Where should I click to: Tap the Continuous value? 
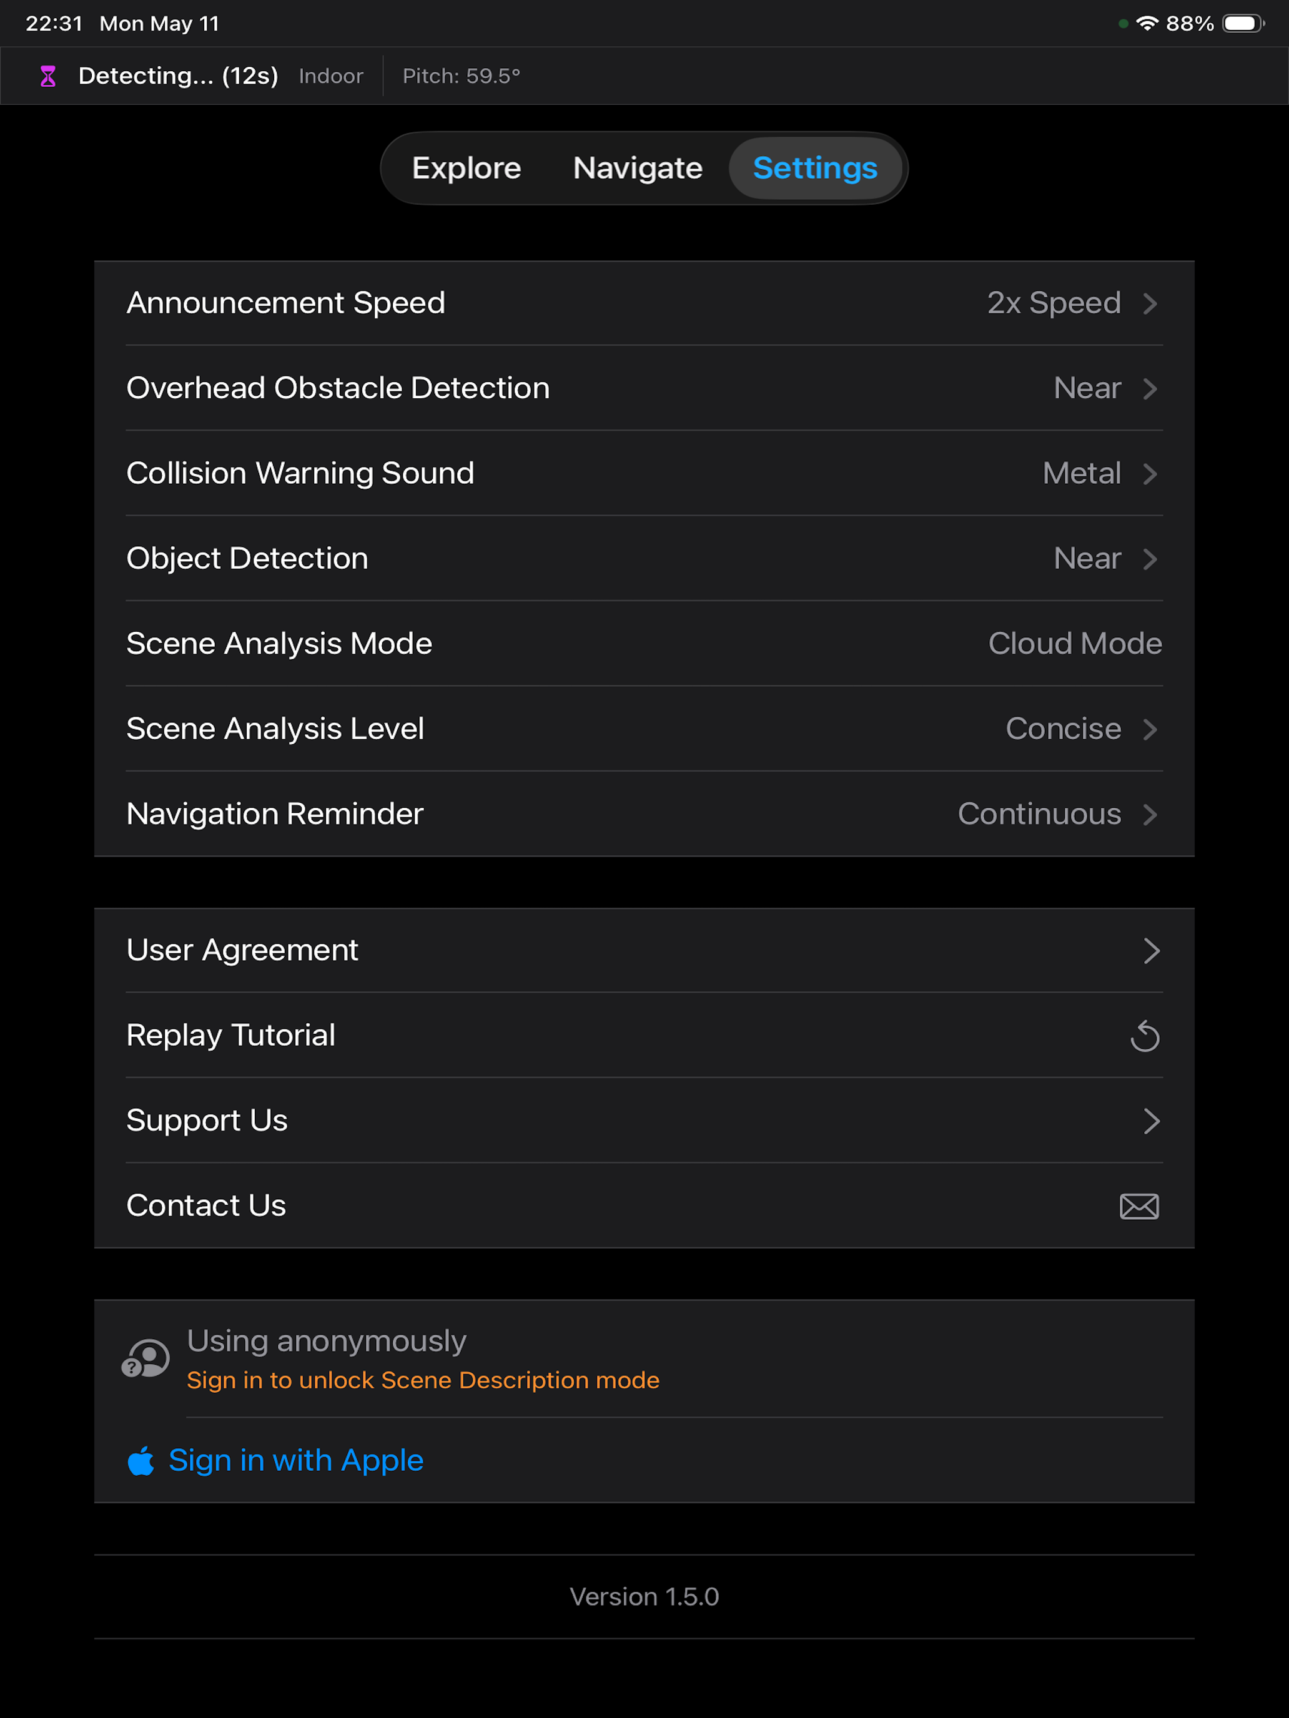(1039, 814)
